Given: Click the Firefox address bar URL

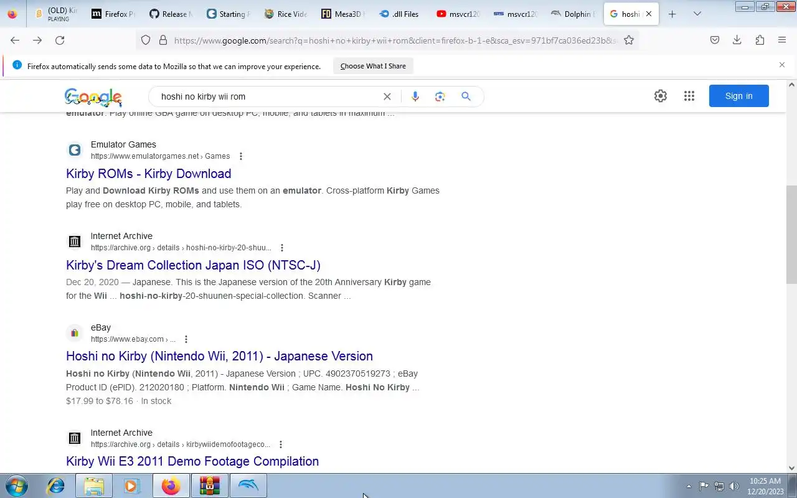Looking at the screenshot, I should coord(395,40).
